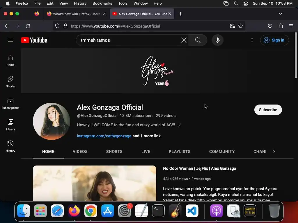298x223 pixels.
Task: Click 'and 1 more link'
Action: [x=147, y=136]
